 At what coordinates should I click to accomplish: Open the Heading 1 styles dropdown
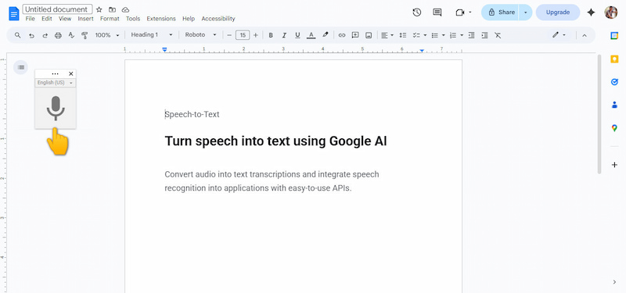click(152, 34)
